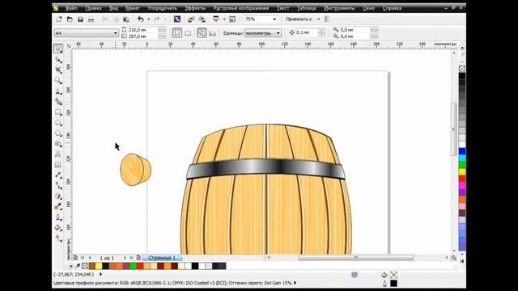Switch page to Portrait orientation
Screen dimensions: 518x291
coord(177,33)
